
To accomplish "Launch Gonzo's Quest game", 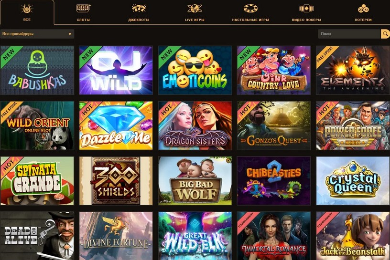I will point(273,125).
